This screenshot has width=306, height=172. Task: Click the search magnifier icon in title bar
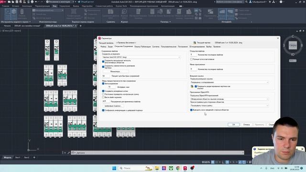tap(247, 2)
